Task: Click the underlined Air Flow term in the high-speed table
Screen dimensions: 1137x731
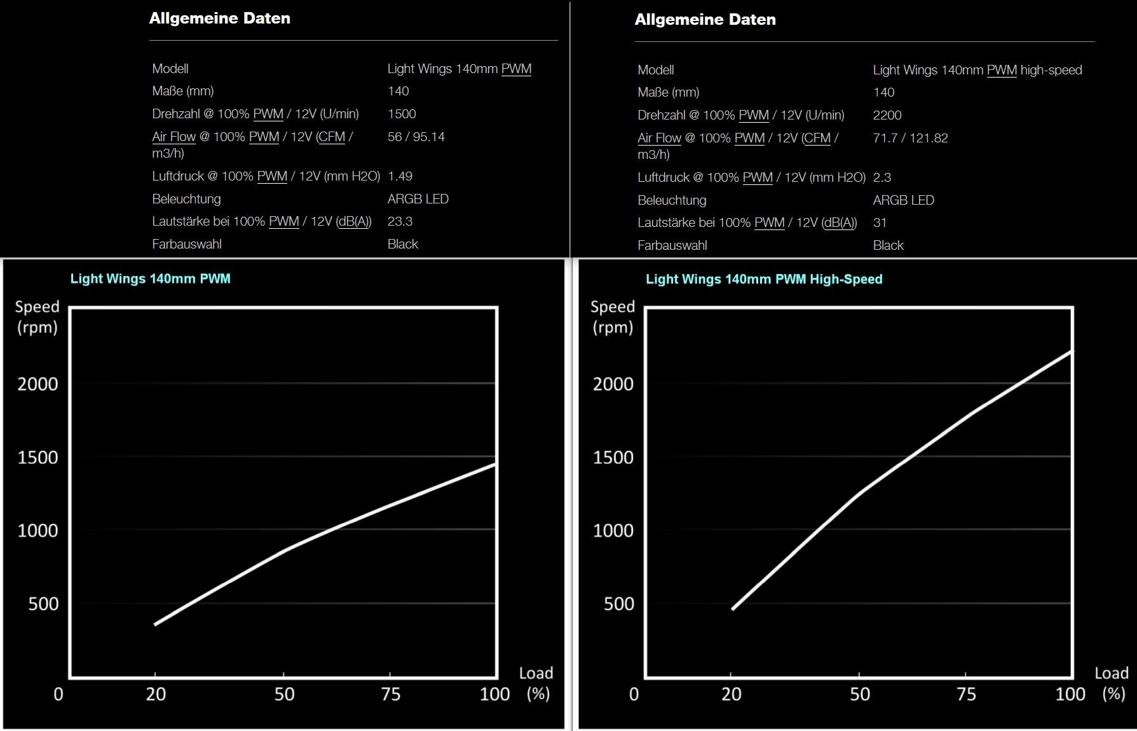Action: tap(659, 138)
